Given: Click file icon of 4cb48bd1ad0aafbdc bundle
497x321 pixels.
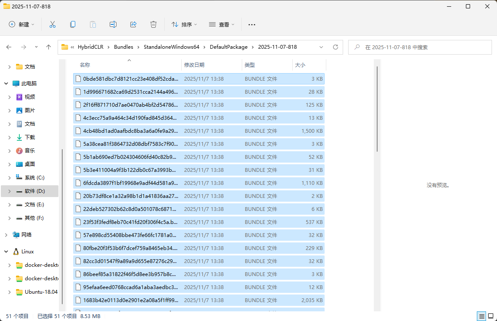Looking at the screenshot, I should click(x=78, y=131).
